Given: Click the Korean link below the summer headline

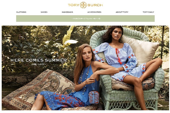Looking at the screenshot, I should point(38,64).
